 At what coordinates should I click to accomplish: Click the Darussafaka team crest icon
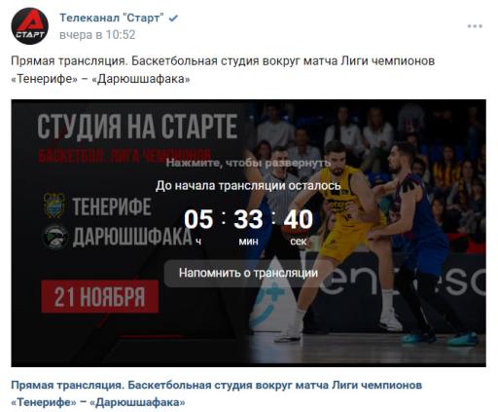pos(55,237)
